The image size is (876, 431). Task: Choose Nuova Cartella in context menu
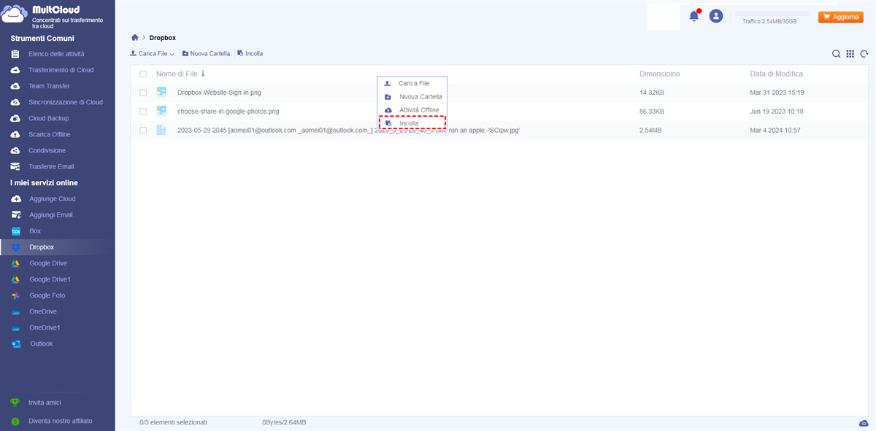tap(412, 97)
